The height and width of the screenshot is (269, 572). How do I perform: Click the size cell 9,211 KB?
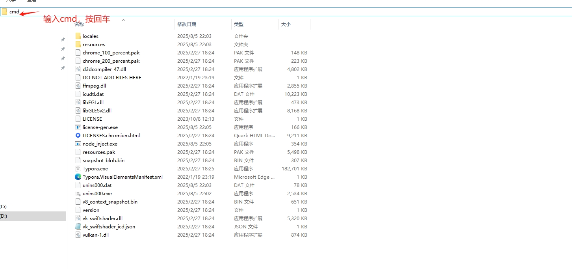(x=297, y=136)
